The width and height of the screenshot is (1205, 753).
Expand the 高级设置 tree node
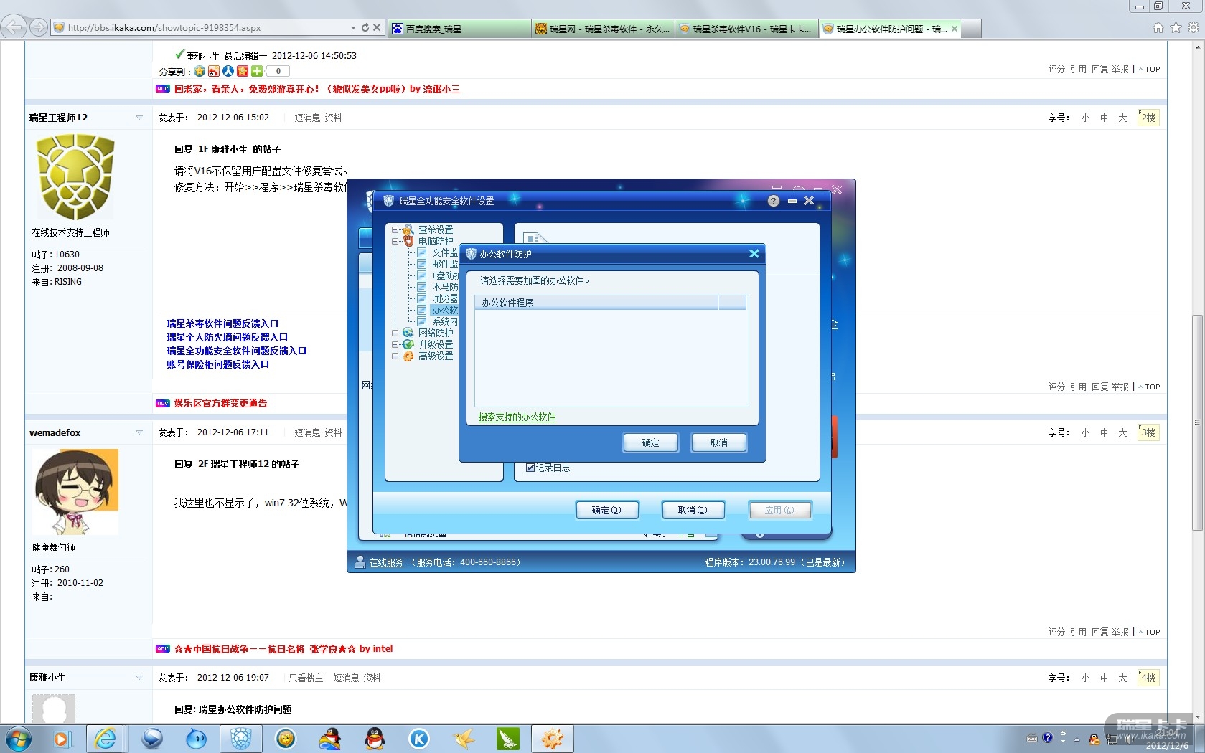(x=395, y=356)
